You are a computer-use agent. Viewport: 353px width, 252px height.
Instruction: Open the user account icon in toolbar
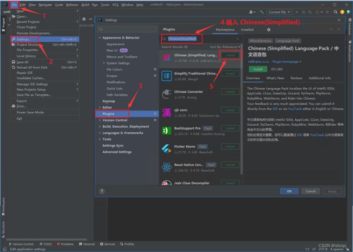(252, 12)
